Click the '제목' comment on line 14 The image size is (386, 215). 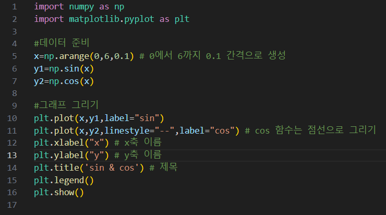[168, 167]
